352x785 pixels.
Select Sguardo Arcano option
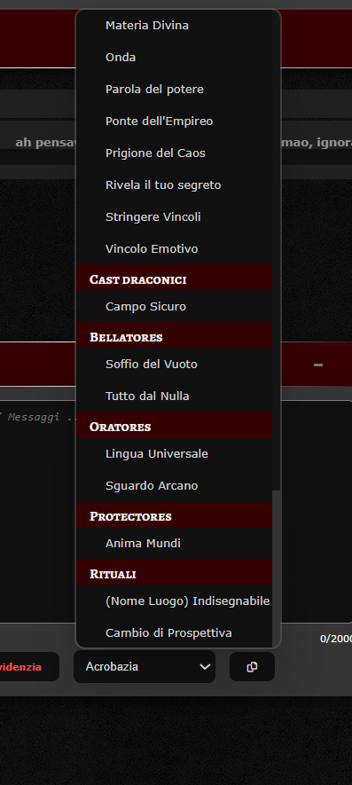175,485
